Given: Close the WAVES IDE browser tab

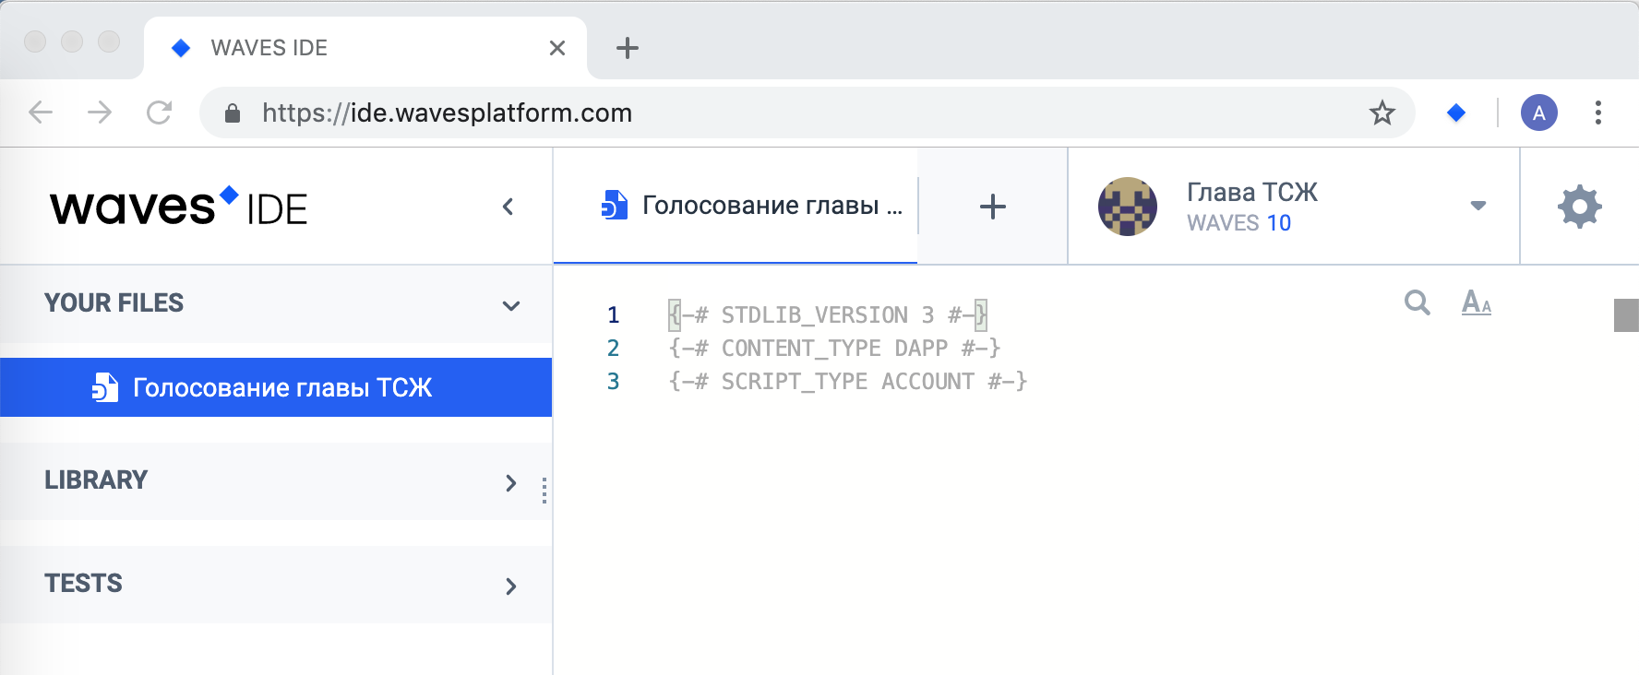Looking at the screenshot, I should point(557,48).
